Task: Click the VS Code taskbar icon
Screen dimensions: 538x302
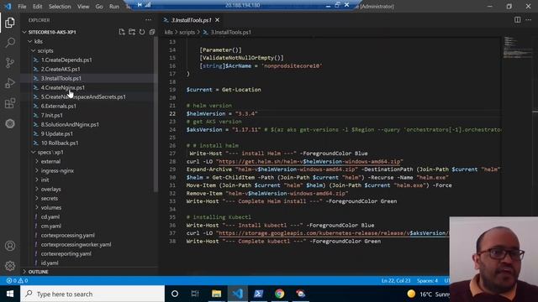Action: [237, 294]
